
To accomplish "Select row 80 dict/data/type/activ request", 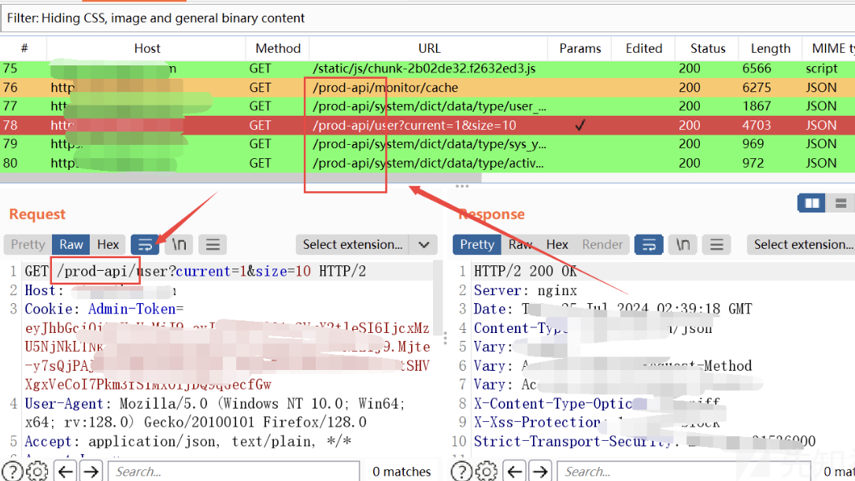I will pos(427,163).
